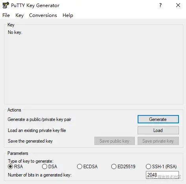Select the RSA key type radio button
This screenshot has width=186, height=184.
click(10, 167)
